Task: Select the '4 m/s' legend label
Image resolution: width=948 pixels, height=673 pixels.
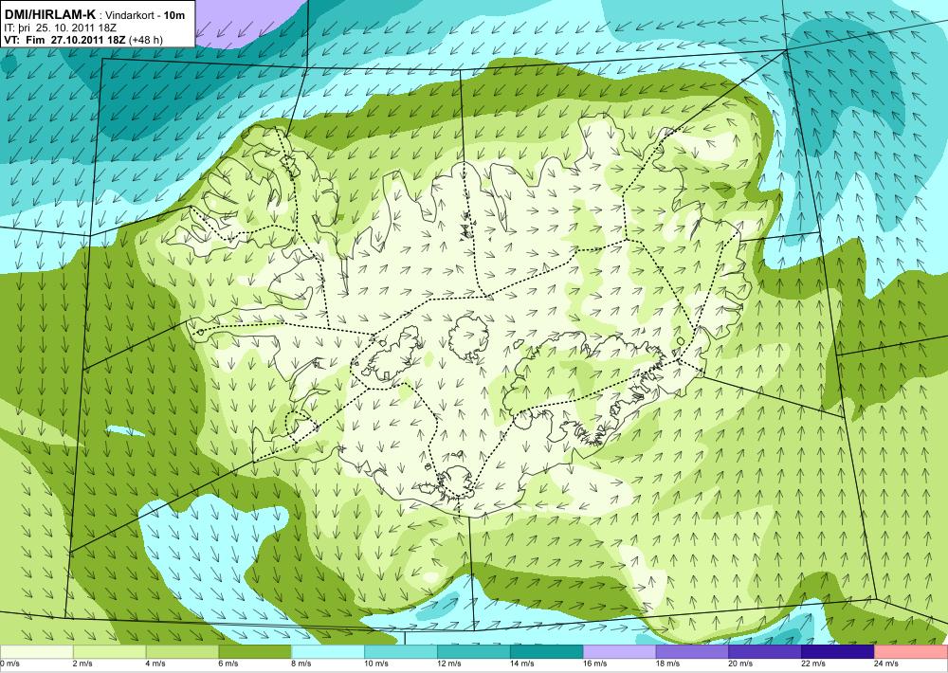Action: coord(156,664)
